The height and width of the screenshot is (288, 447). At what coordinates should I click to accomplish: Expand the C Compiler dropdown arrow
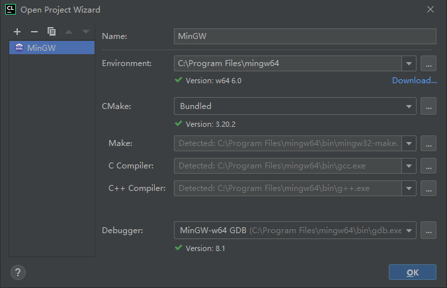pyautogui.click(x=409, y=166)
